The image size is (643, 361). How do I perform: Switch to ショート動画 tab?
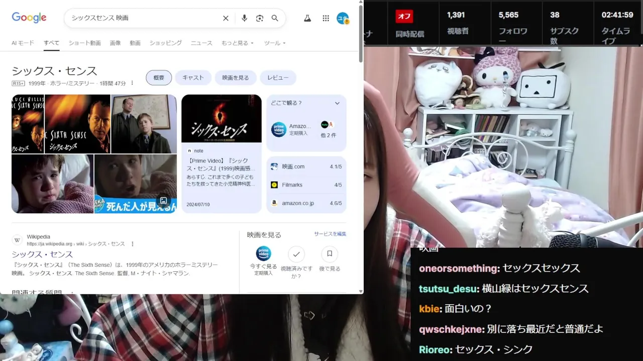[x=85, y=43]
